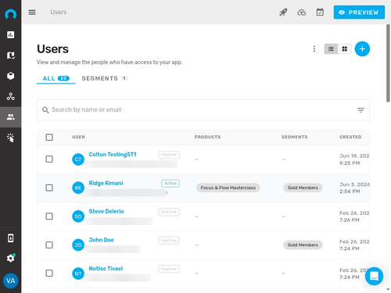This screenshot has width=391, height=293.
Task: Open the VA account avatar
Action: (11, 280)
